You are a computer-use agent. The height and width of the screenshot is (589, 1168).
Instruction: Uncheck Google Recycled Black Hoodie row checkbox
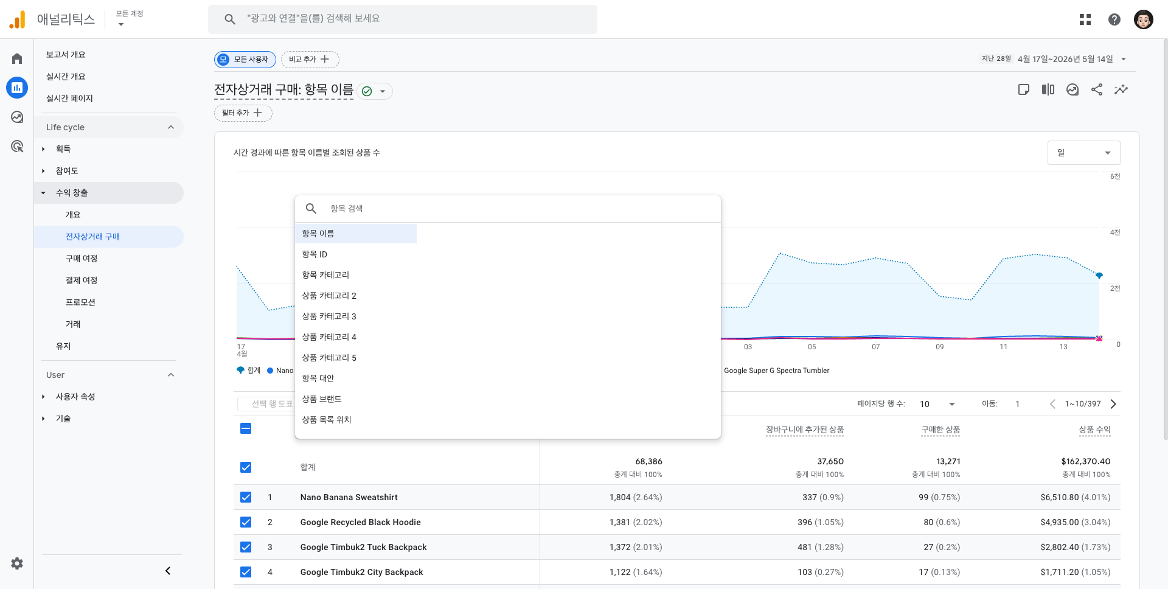[246, 522]
